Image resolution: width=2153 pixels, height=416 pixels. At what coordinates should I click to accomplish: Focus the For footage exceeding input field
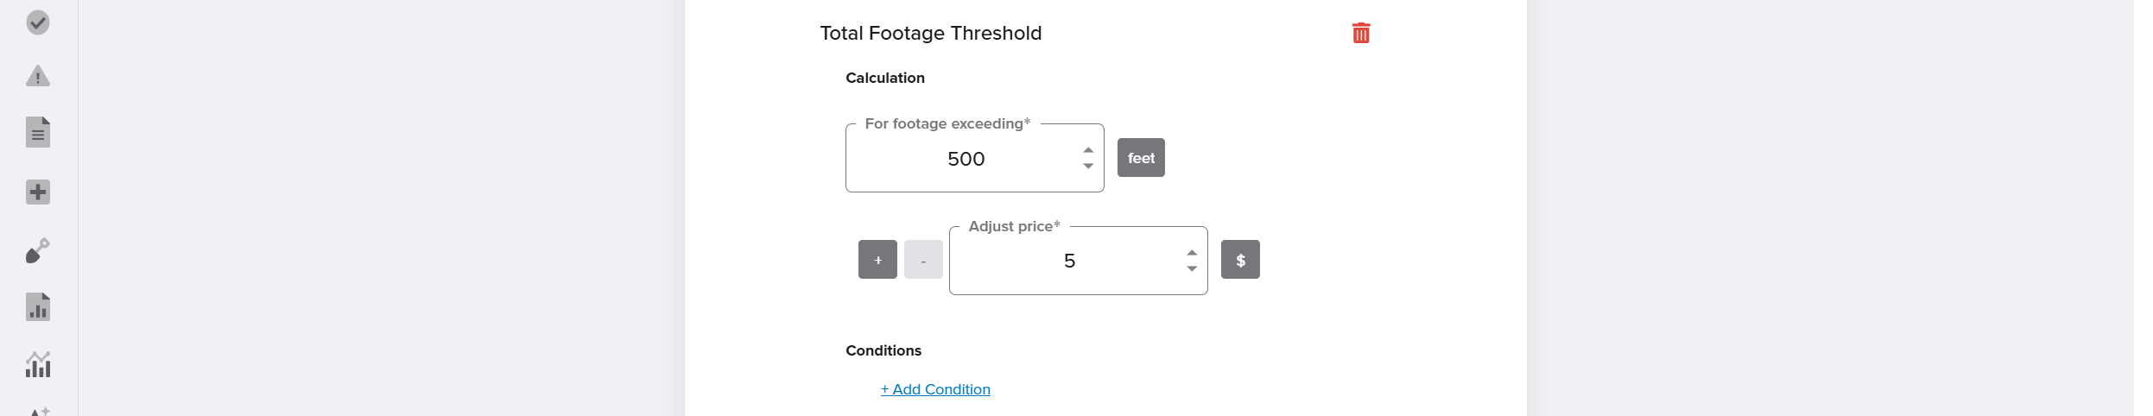coord(966,160)
